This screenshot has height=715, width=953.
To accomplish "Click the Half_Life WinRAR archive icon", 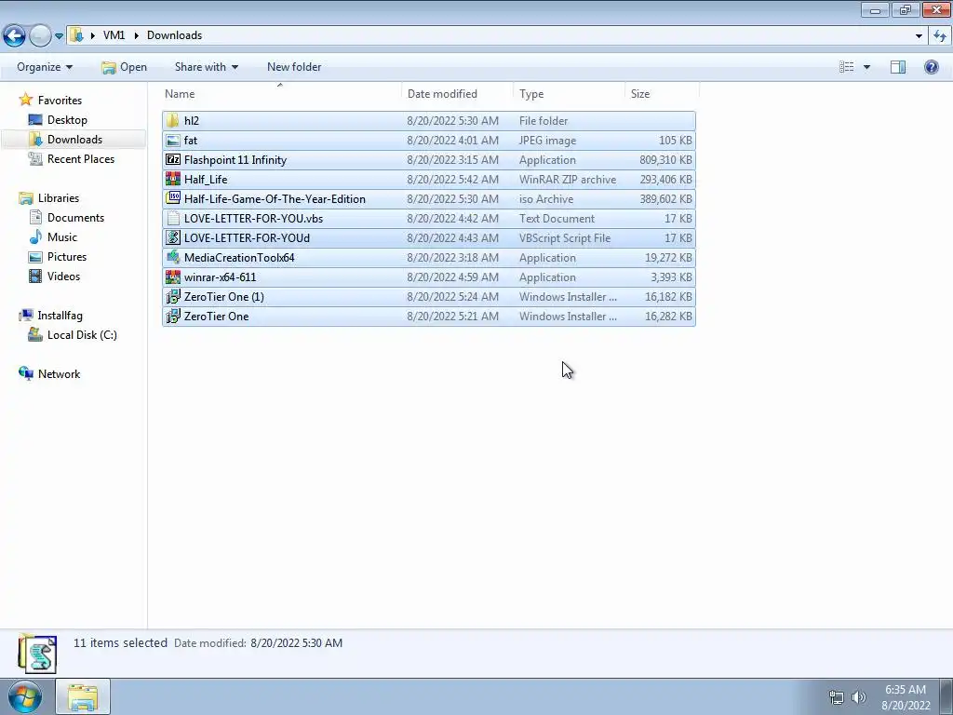I will (x=173, y=180).
